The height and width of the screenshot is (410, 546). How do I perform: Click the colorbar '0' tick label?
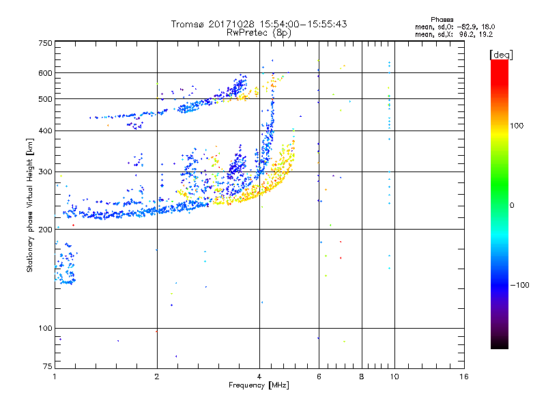(512, 205)
